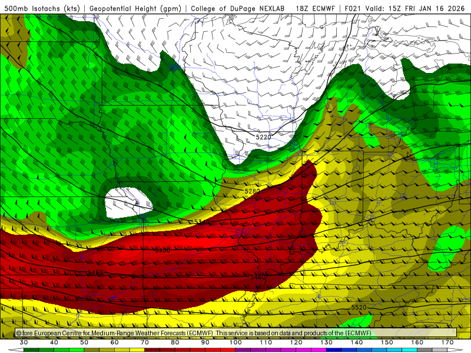Click the 70 knots legend value

click(x=145, y=342)
